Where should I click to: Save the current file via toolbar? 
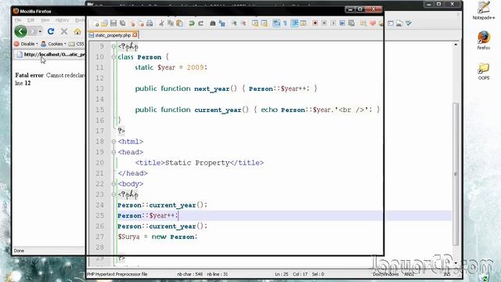pos(114,23)
